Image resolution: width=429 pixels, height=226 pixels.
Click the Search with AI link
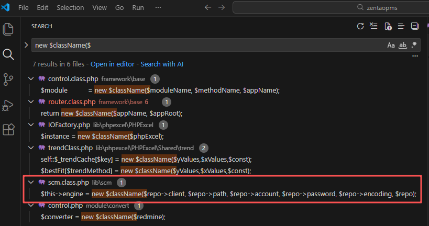161,64
